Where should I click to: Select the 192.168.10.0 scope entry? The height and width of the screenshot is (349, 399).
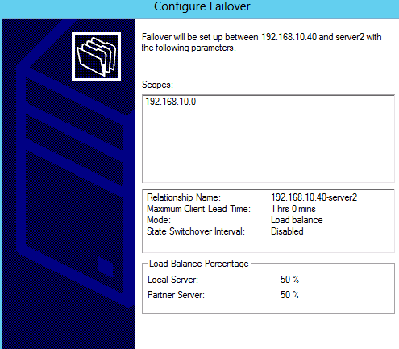coord(171,102)
